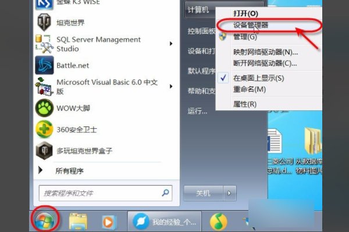Click the 360安全卫士 label
Viewport: 349px width, 232px height.
pos(77,129)
